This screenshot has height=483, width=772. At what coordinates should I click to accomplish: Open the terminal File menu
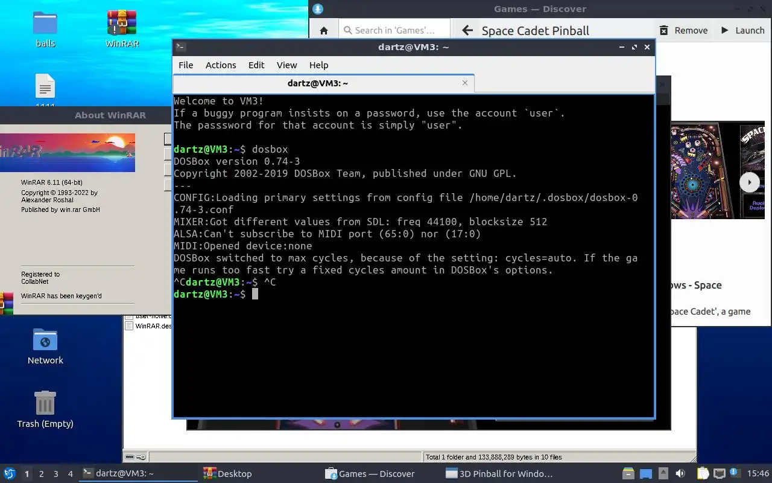186,65
